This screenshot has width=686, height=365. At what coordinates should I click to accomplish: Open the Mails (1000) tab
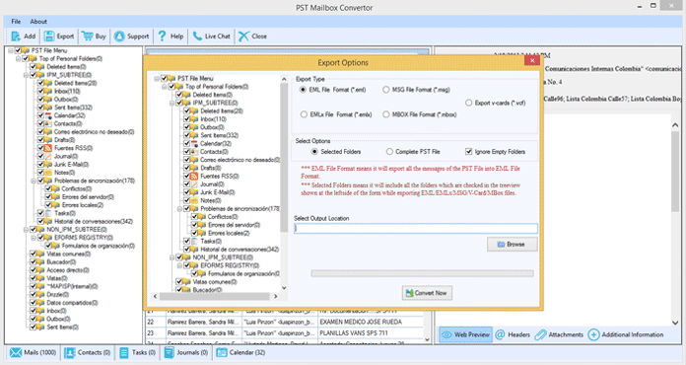[33, 352]
